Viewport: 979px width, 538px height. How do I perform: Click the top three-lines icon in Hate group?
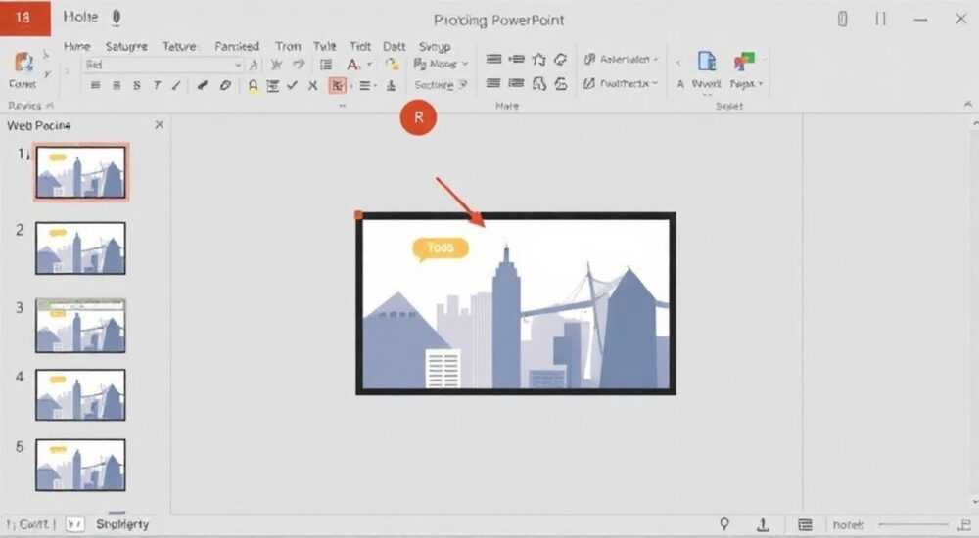click(x=493, y=59)
